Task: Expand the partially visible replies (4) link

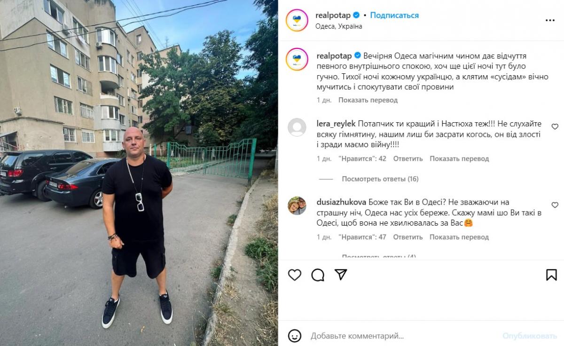Action: click(379, 257)
